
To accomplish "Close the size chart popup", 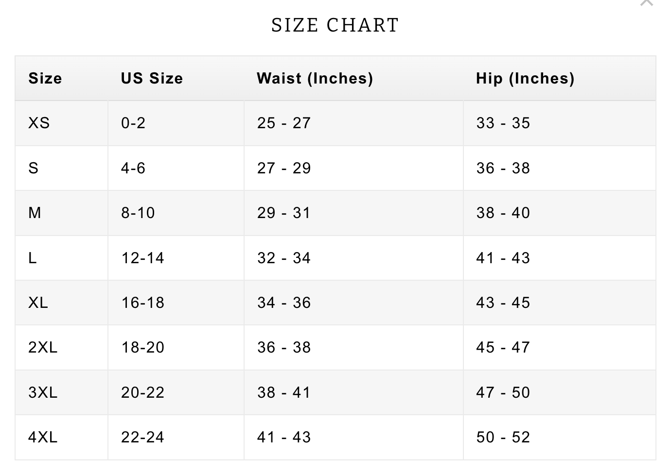I will pos(647,2).
